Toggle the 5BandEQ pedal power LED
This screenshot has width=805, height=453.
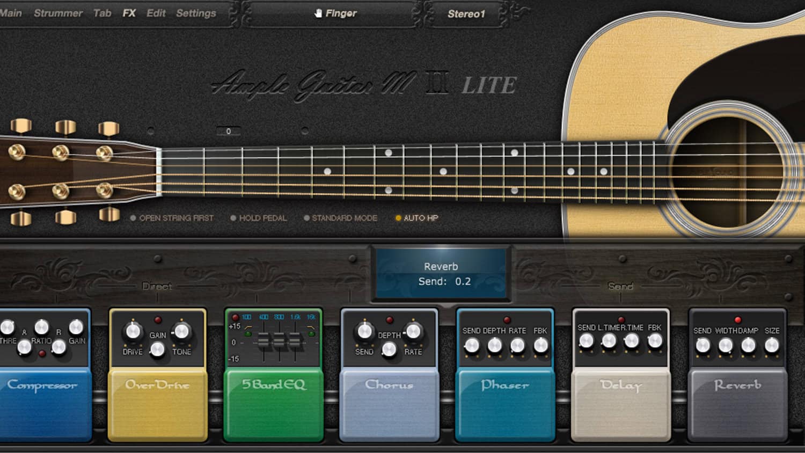pos(235,318)
